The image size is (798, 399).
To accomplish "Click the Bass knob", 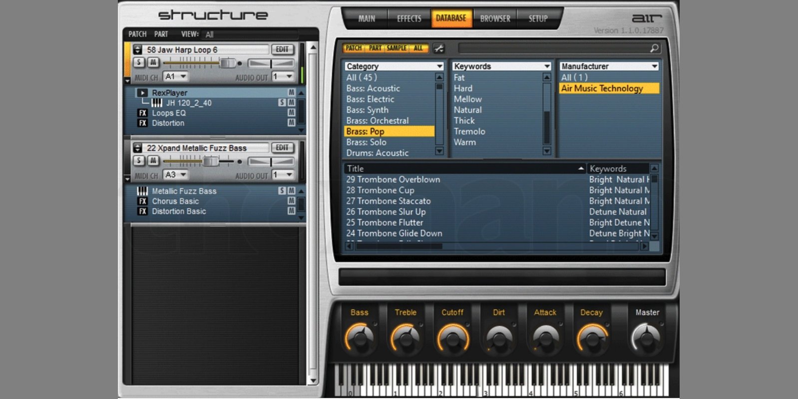I will tap(360, 339).
